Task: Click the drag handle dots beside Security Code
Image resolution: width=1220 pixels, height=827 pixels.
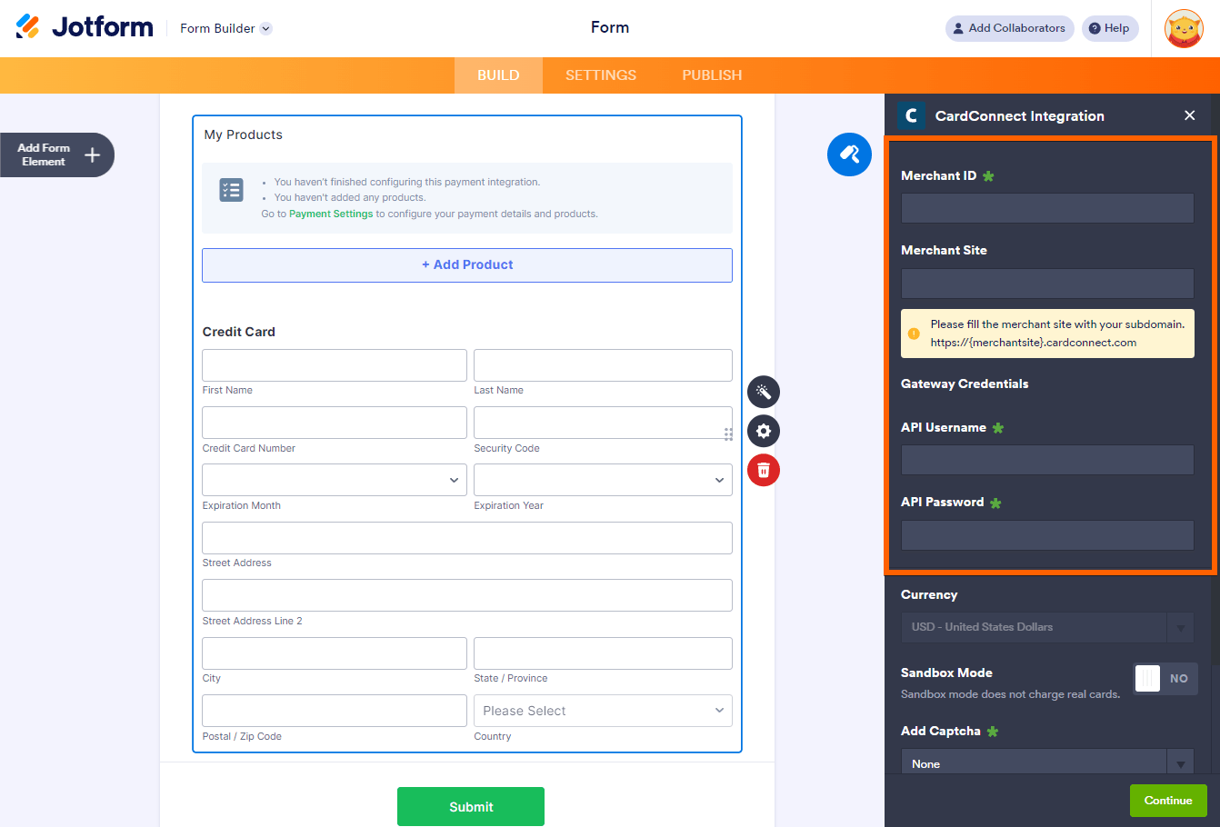Action: 728,434
